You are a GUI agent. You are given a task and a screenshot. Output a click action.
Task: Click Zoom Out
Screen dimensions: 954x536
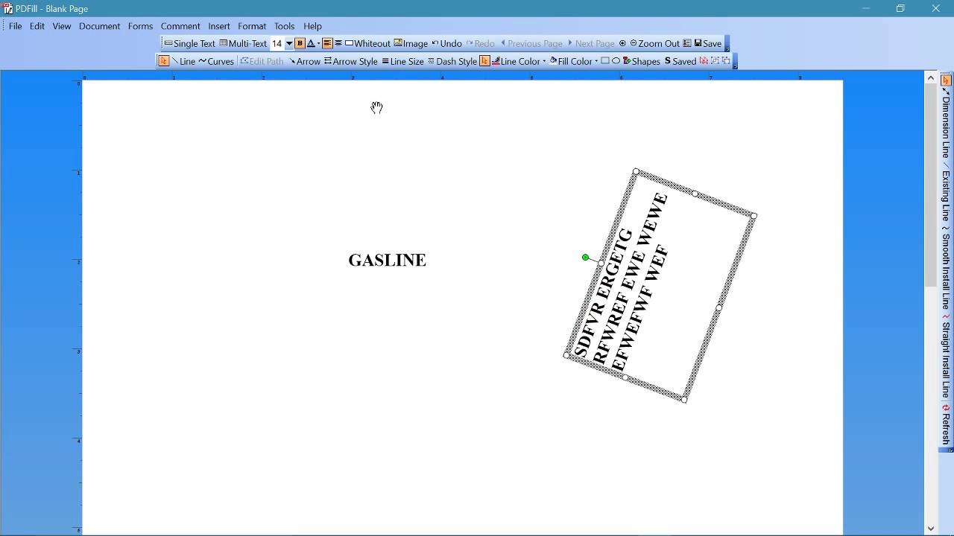coord(654,43)
